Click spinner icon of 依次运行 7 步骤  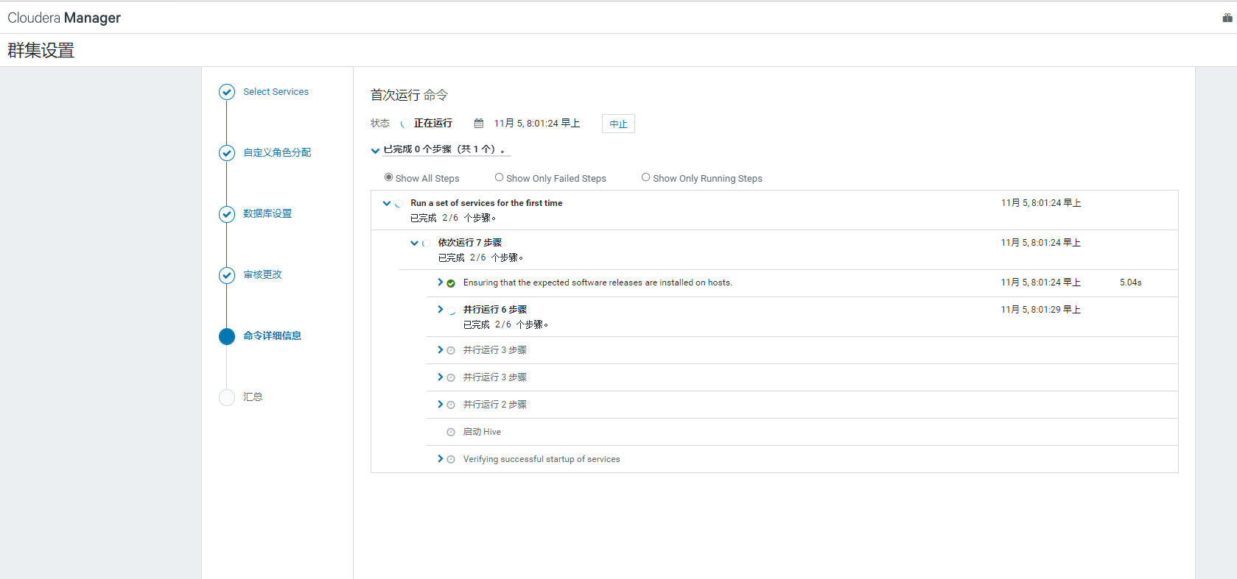pyautogui.click(x=426, y=244)
